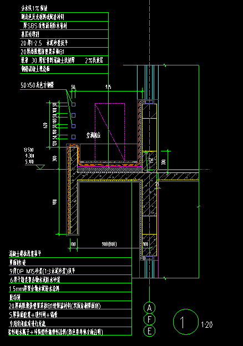Select the 900(800) dimension text

(x=109, y=244)
